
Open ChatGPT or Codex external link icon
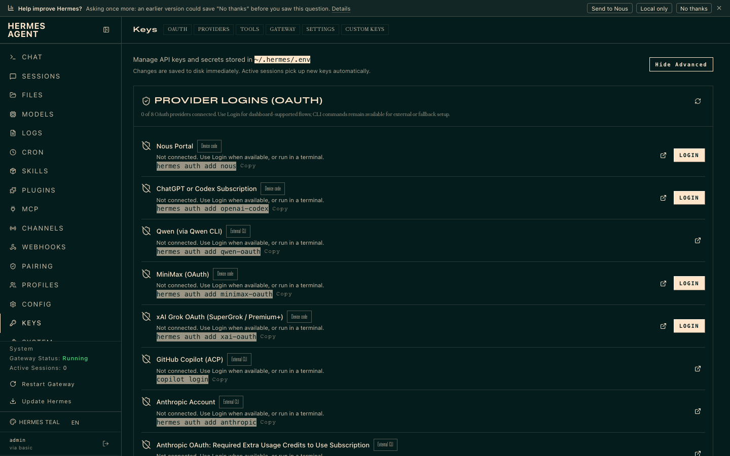[x=663, y=198]
